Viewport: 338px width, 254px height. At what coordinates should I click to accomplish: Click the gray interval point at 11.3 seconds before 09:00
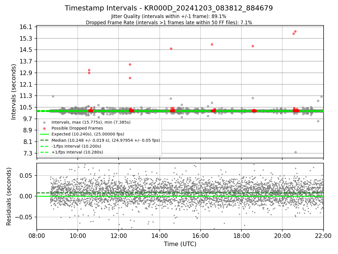[x=53, y=96]
